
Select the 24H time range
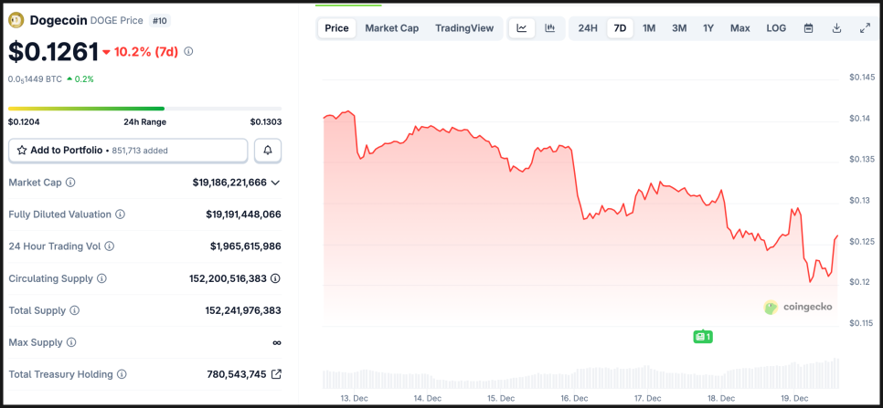click(x=588, y=28)
